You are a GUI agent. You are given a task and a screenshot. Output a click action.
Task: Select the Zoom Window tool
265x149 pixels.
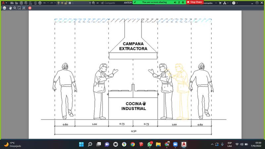pos(19,8)
